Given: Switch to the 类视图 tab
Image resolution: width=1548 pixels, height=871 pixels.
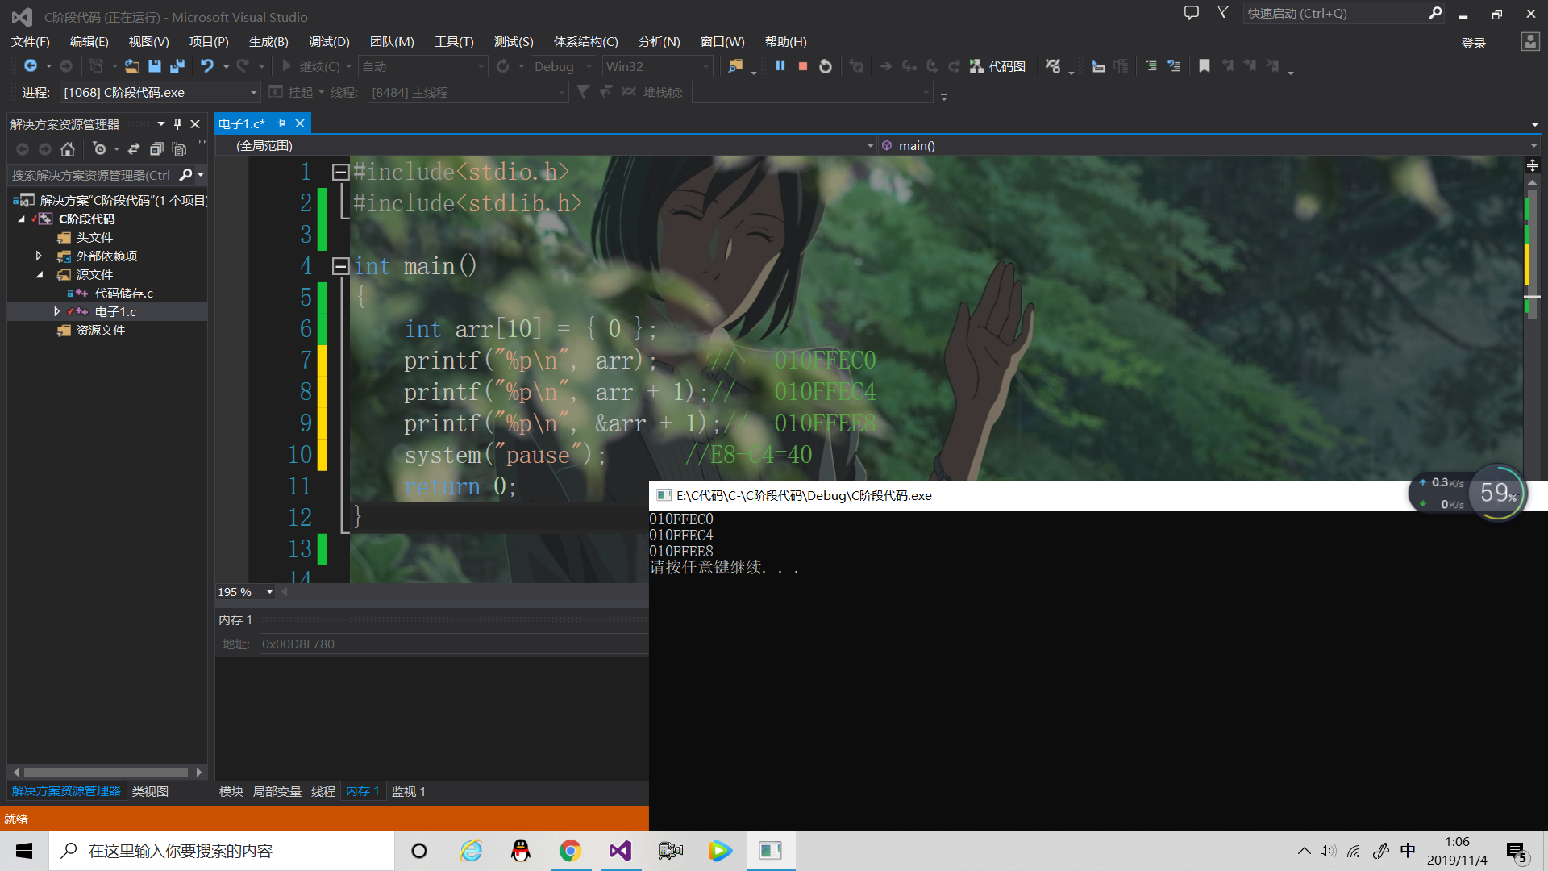Looking at the screenshot, I should (150, 791).
